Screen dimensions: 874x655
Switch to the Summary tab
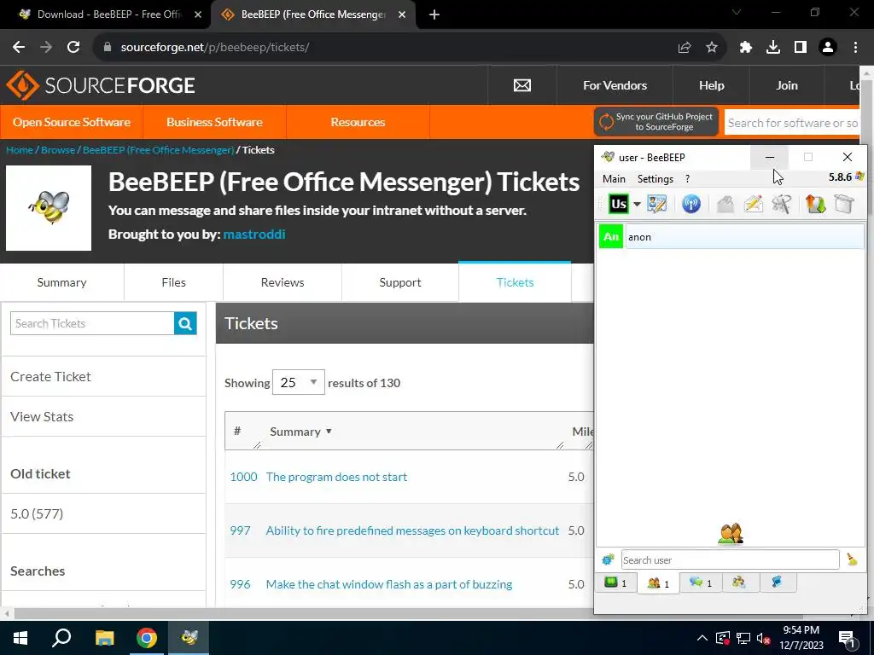61,282
